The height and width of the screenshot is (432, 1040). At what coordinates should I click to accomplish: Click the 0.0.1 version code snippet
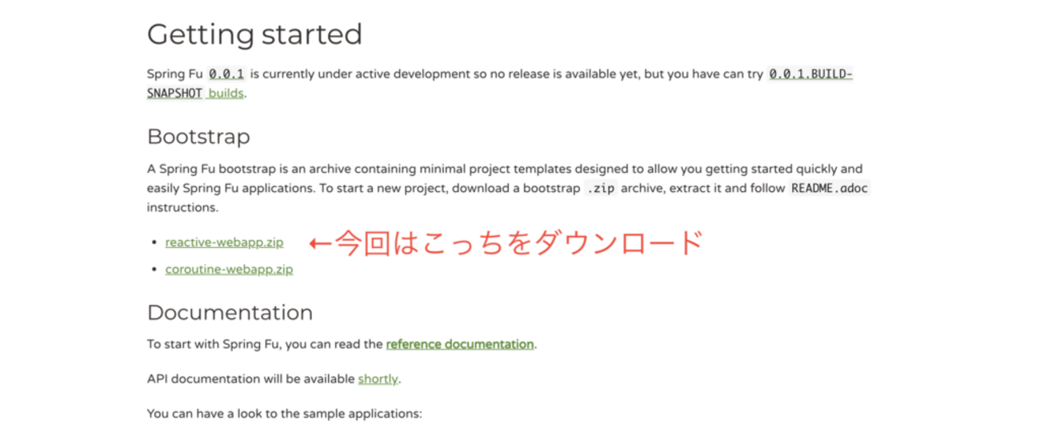(x=227, y=74)
